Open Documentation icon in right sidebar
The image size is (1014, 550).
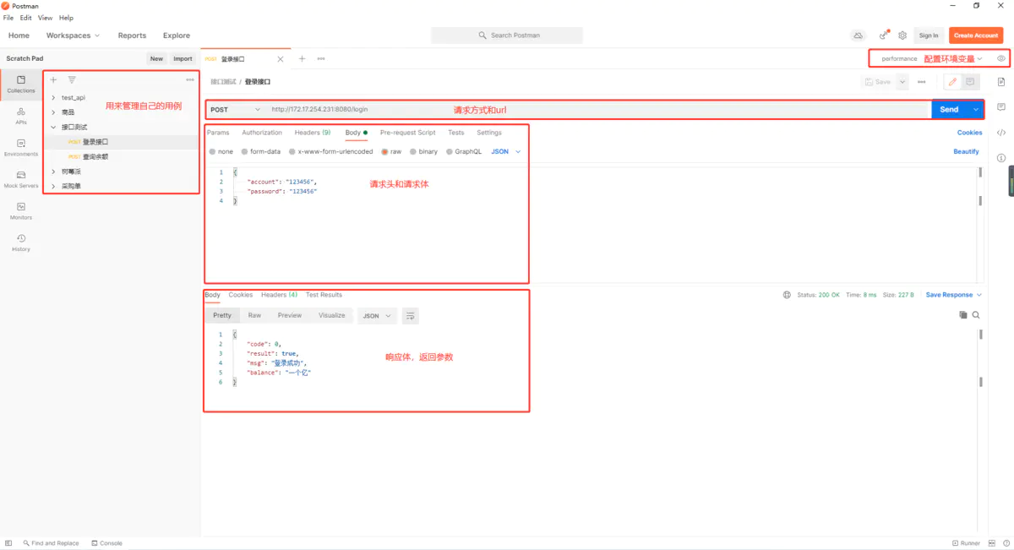(x=1001, y=82)
